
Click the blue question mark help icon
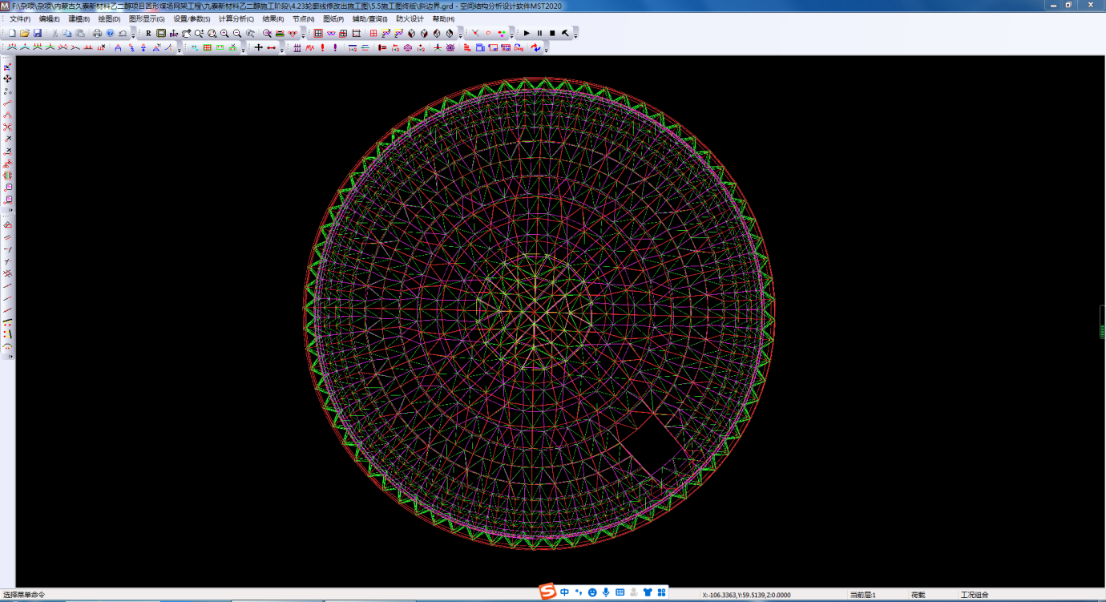click(110, 34)
